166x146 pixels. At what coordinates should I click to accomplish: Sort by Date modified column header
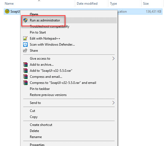pyautogui.click(x=87, y=4)
